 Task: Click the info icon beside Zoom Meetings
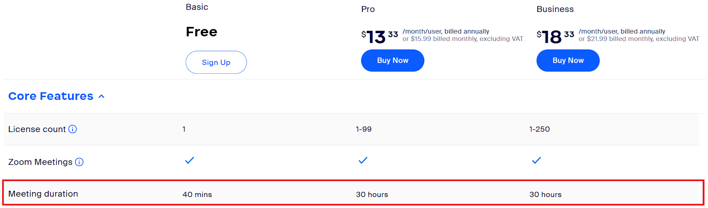(x=79, y=162)
